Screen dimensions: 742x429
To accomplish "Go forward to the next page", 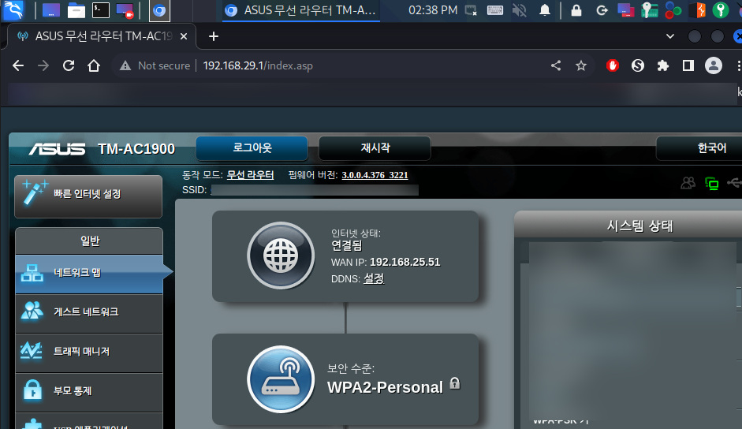I will pos(43,65).
